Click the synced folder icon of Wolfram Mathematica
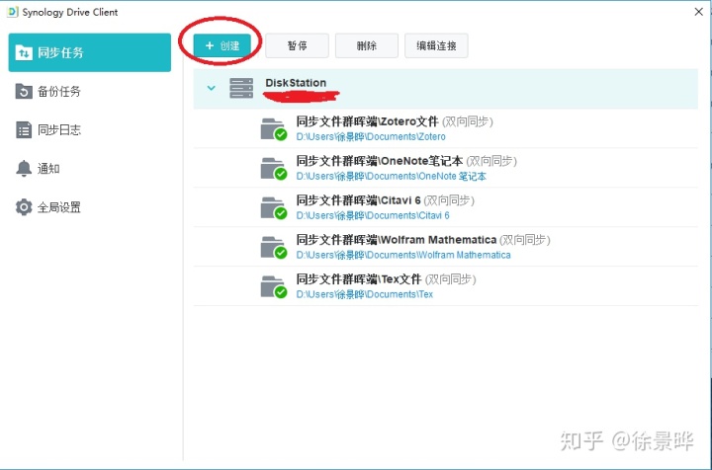The height and width of the screenshot is (470, 712). 273,247
